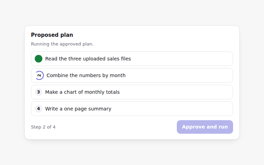Click the 'Running the approved plan.' status text

[62, 44]
